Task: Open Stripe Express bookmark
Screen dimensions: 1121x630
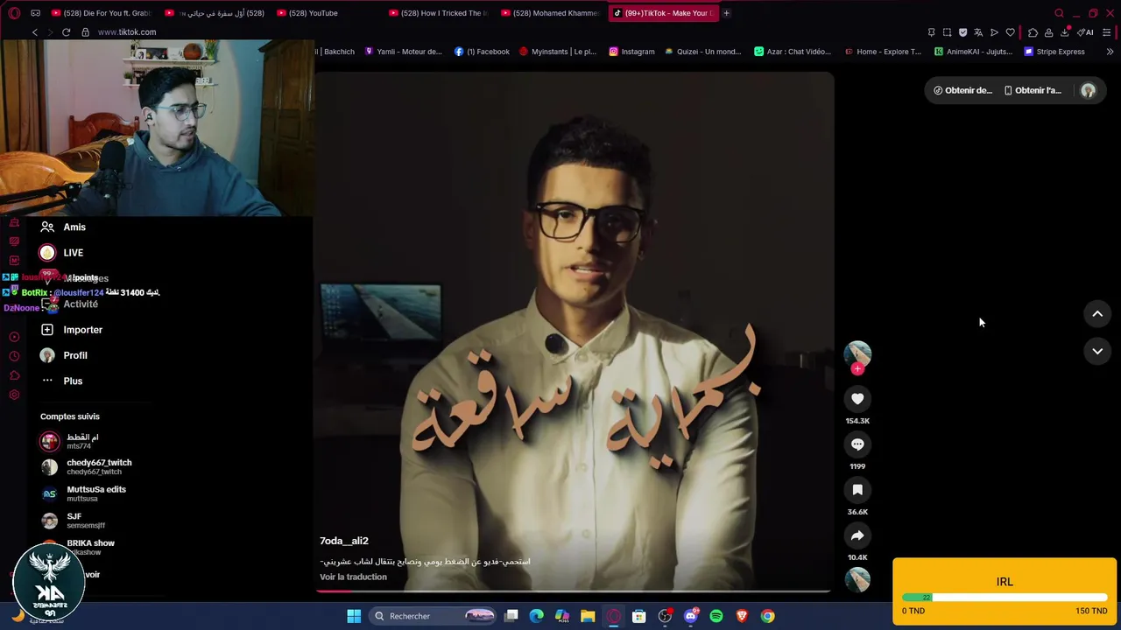Action: [1054, 52]
